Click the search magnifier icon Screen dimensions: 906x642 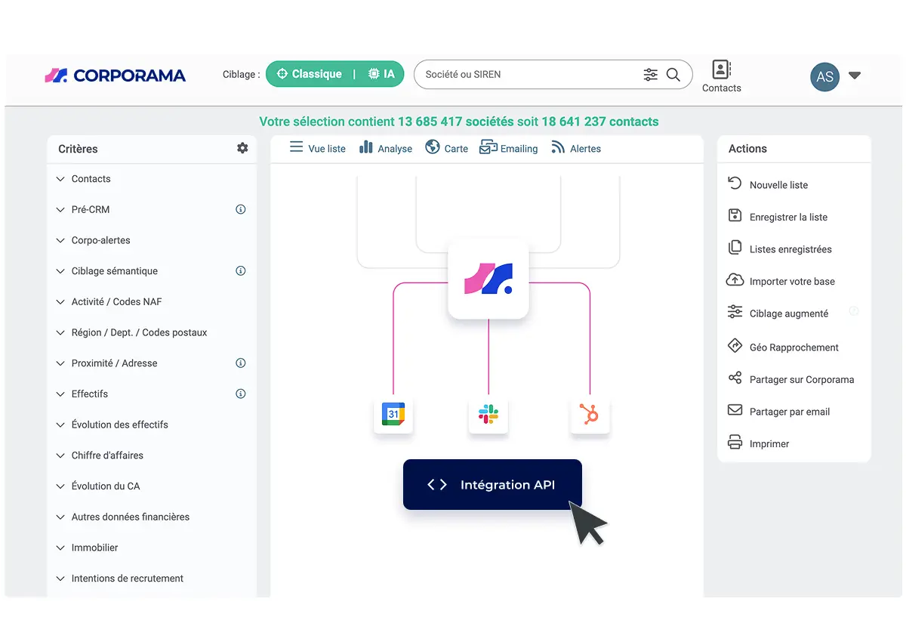coord(673,75)
